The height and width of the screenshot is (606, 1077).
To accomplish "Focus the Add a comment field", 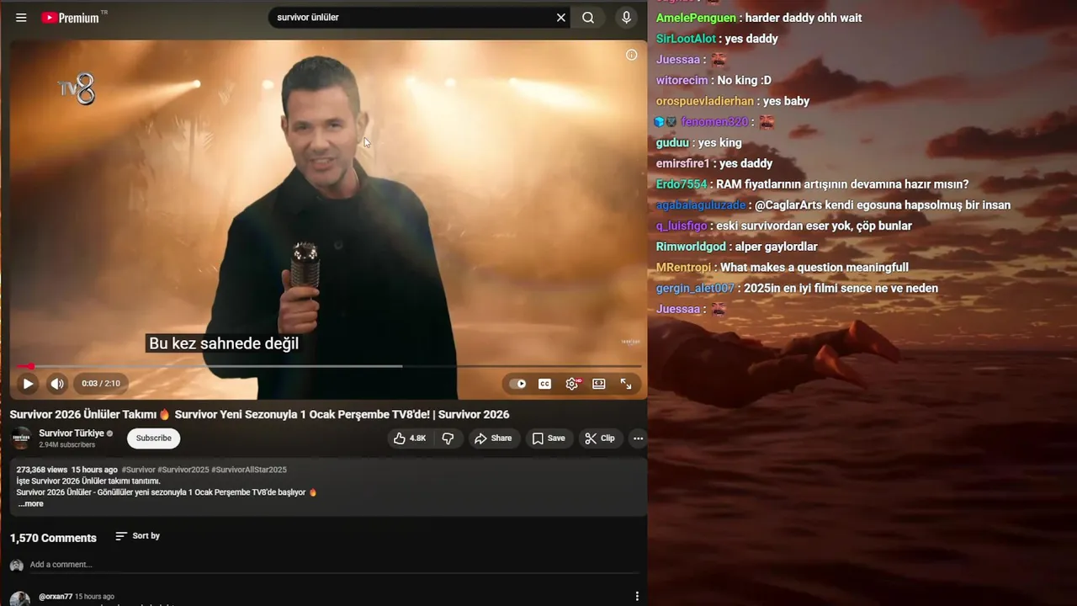I will [337, 565].
